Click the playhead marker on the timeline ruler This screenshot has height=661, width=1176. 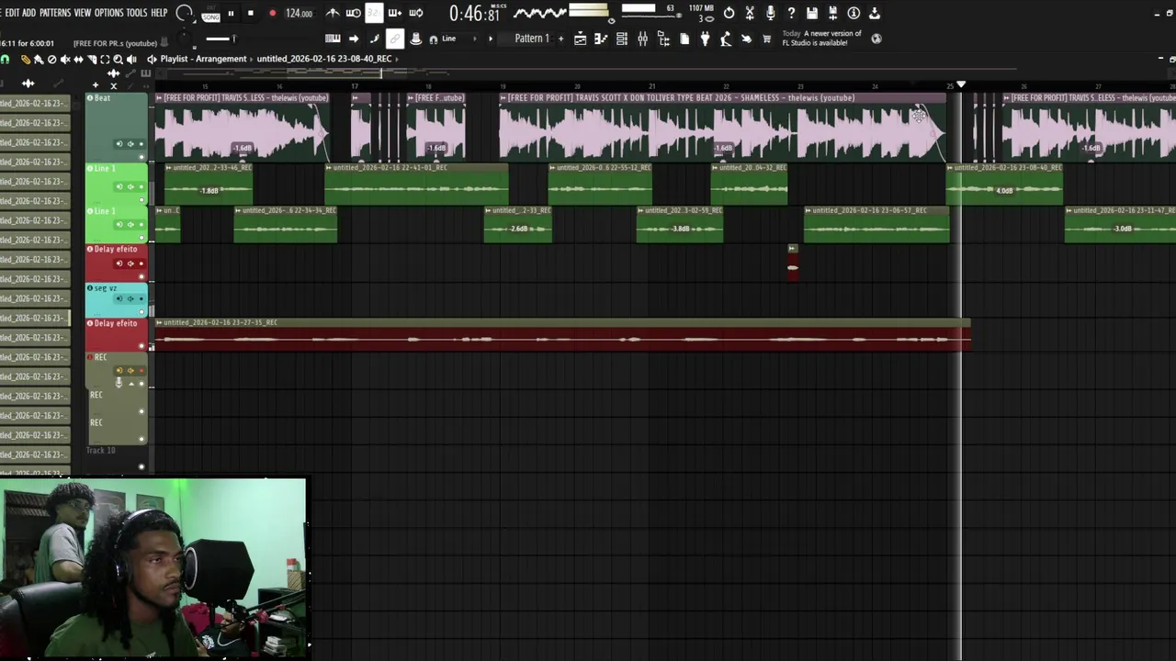[961, 85]
